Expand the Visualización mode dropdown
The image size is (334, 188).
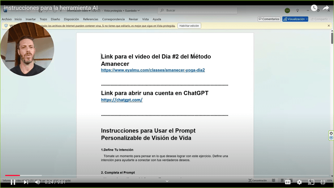pyautogui.click(x=306, y=19)
